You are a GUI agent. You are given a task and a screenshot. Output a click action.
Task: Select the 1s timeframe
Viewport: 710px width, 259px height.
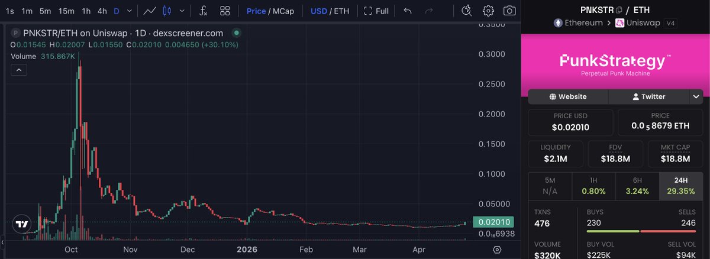tap(10, 11)
